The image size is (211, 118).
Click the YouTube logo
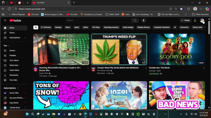[15, 20]
